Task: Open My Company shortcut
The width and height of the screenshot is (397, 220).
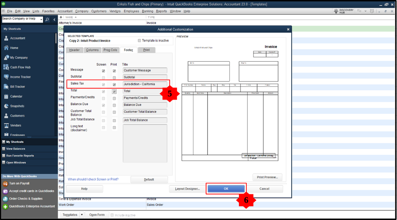Action: [x=19, y=58]
